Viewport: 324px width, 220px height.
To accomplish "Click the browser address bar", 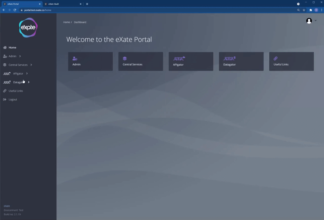I will click(x=152, y=10).
